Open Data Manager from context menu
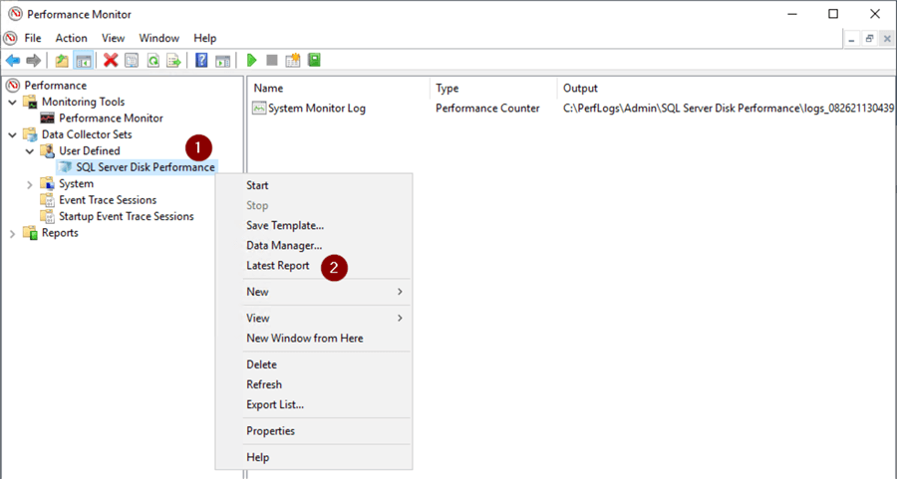 pyautogui.click(x=284, y=245)
